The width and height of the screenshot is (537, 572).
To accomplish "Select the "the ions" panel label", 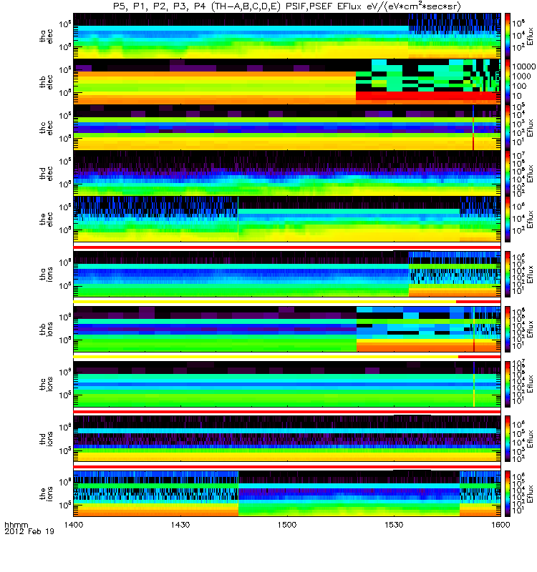I will 47,493.
